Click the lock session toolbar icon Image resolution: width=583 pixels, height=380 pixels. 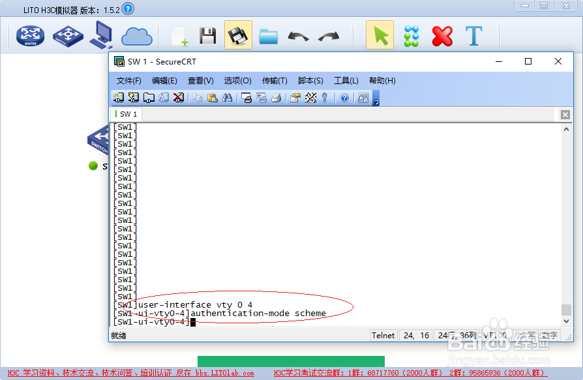coord(363,98)
